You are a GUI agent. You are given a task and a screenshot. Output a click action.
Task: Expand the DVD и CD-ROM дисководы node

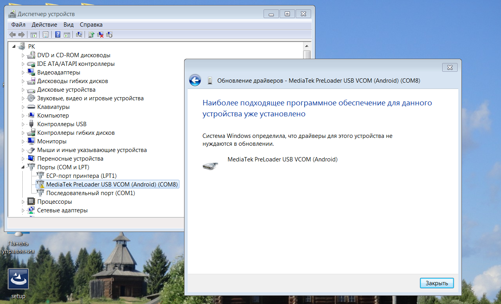click(23, 55)
